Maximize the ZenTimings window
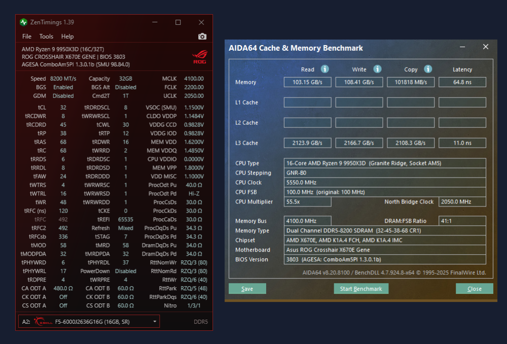This screenshot has width=507, height=344. 178,22
